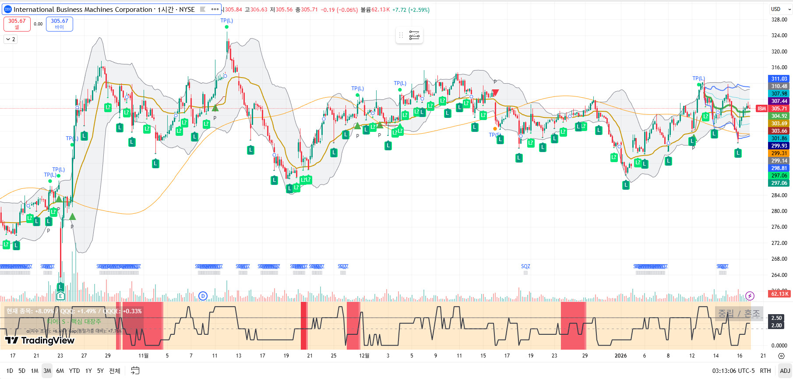This screenshot has width=793, height=379.
Task: Click the 304.92 green price label
Action: click(779, 116)
